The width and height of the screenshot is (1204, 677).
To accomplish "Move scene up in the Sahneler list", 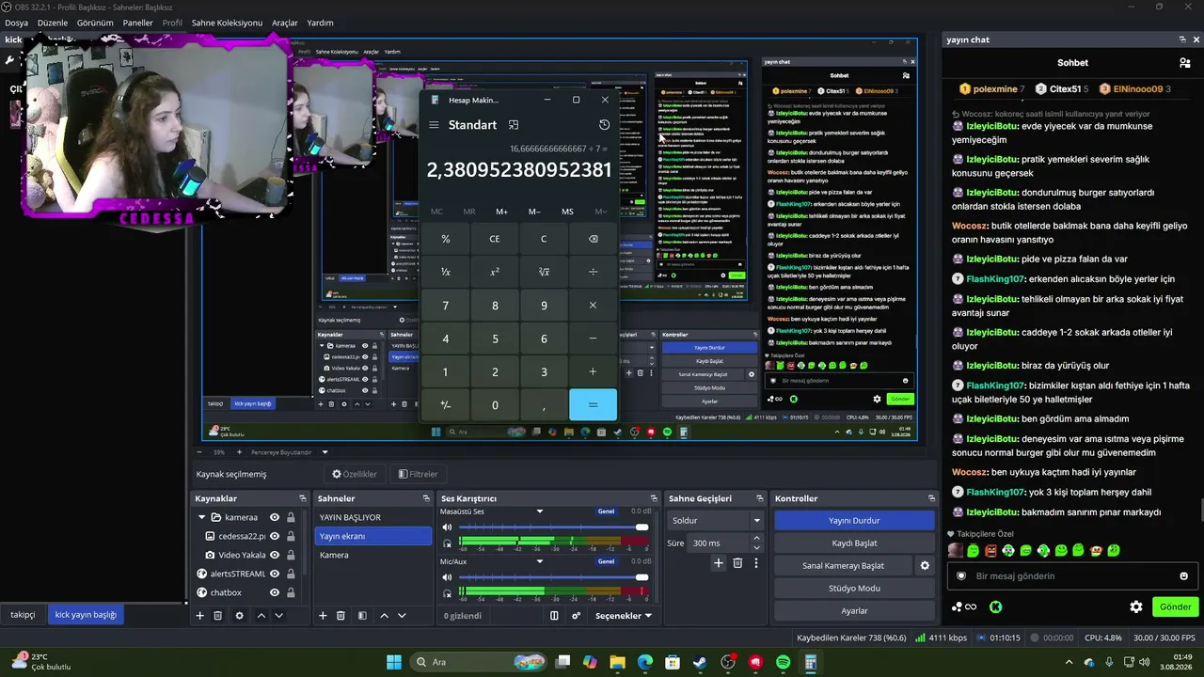I will click(384, 616).
